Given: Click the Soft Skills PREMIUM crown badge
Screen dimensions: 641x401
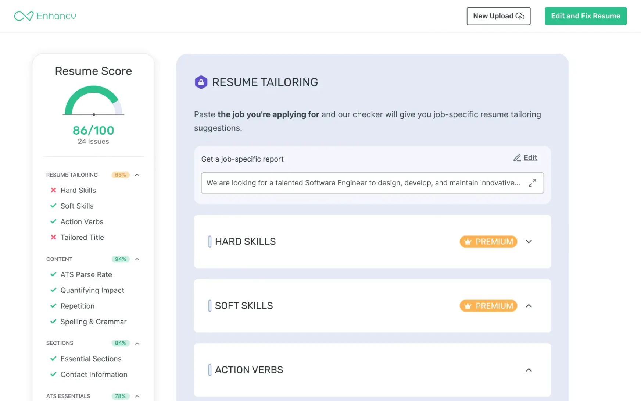Looking at the screenshot, I should [488, 306].
